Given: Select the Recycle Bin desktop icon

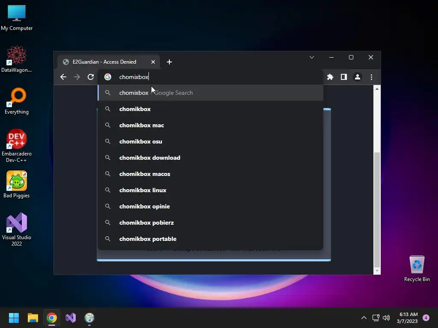Looking at the screenshot, I should (417, 269).
